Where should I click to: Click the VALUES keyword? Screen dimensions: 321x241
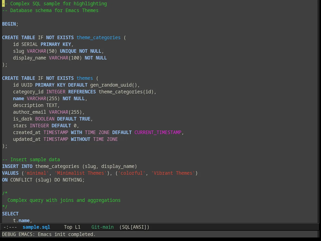10,173
